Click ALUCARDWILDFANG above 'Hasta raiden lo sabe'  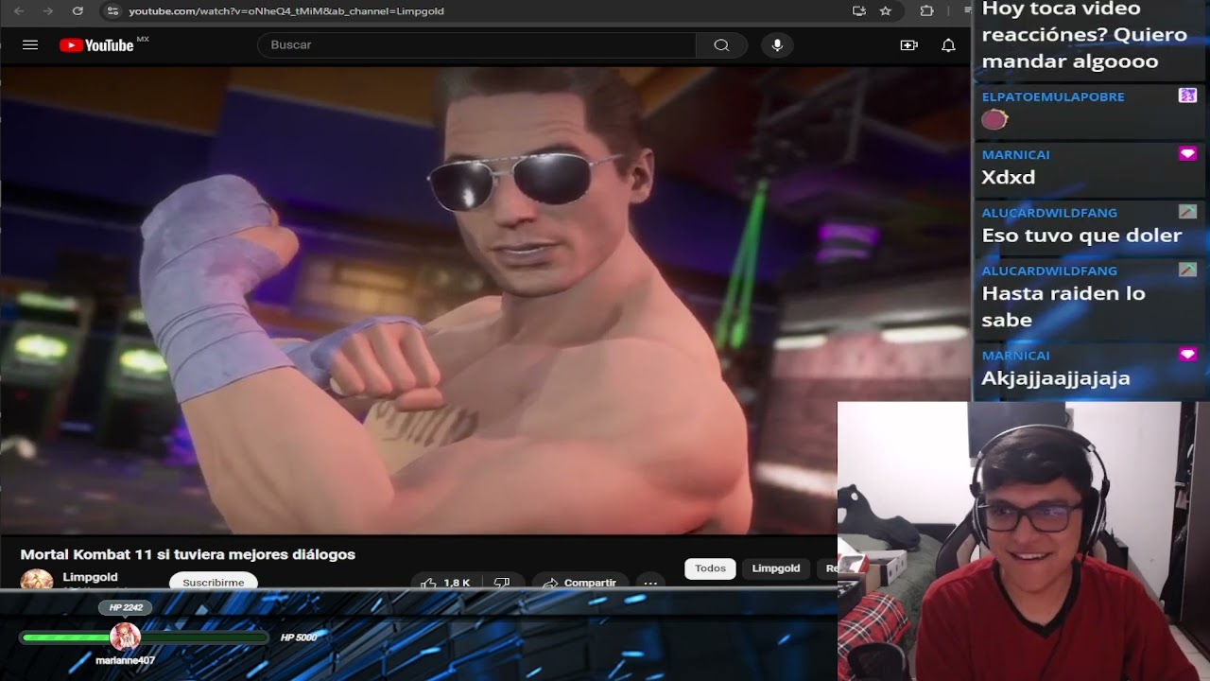pos(1049,271)
